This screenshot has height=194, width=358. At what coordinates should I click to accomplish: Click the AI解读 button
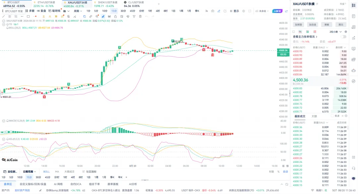277,11
